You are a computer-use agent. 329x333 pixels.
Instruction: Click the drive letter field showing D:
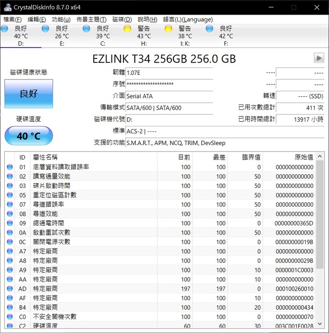(169, 120)
